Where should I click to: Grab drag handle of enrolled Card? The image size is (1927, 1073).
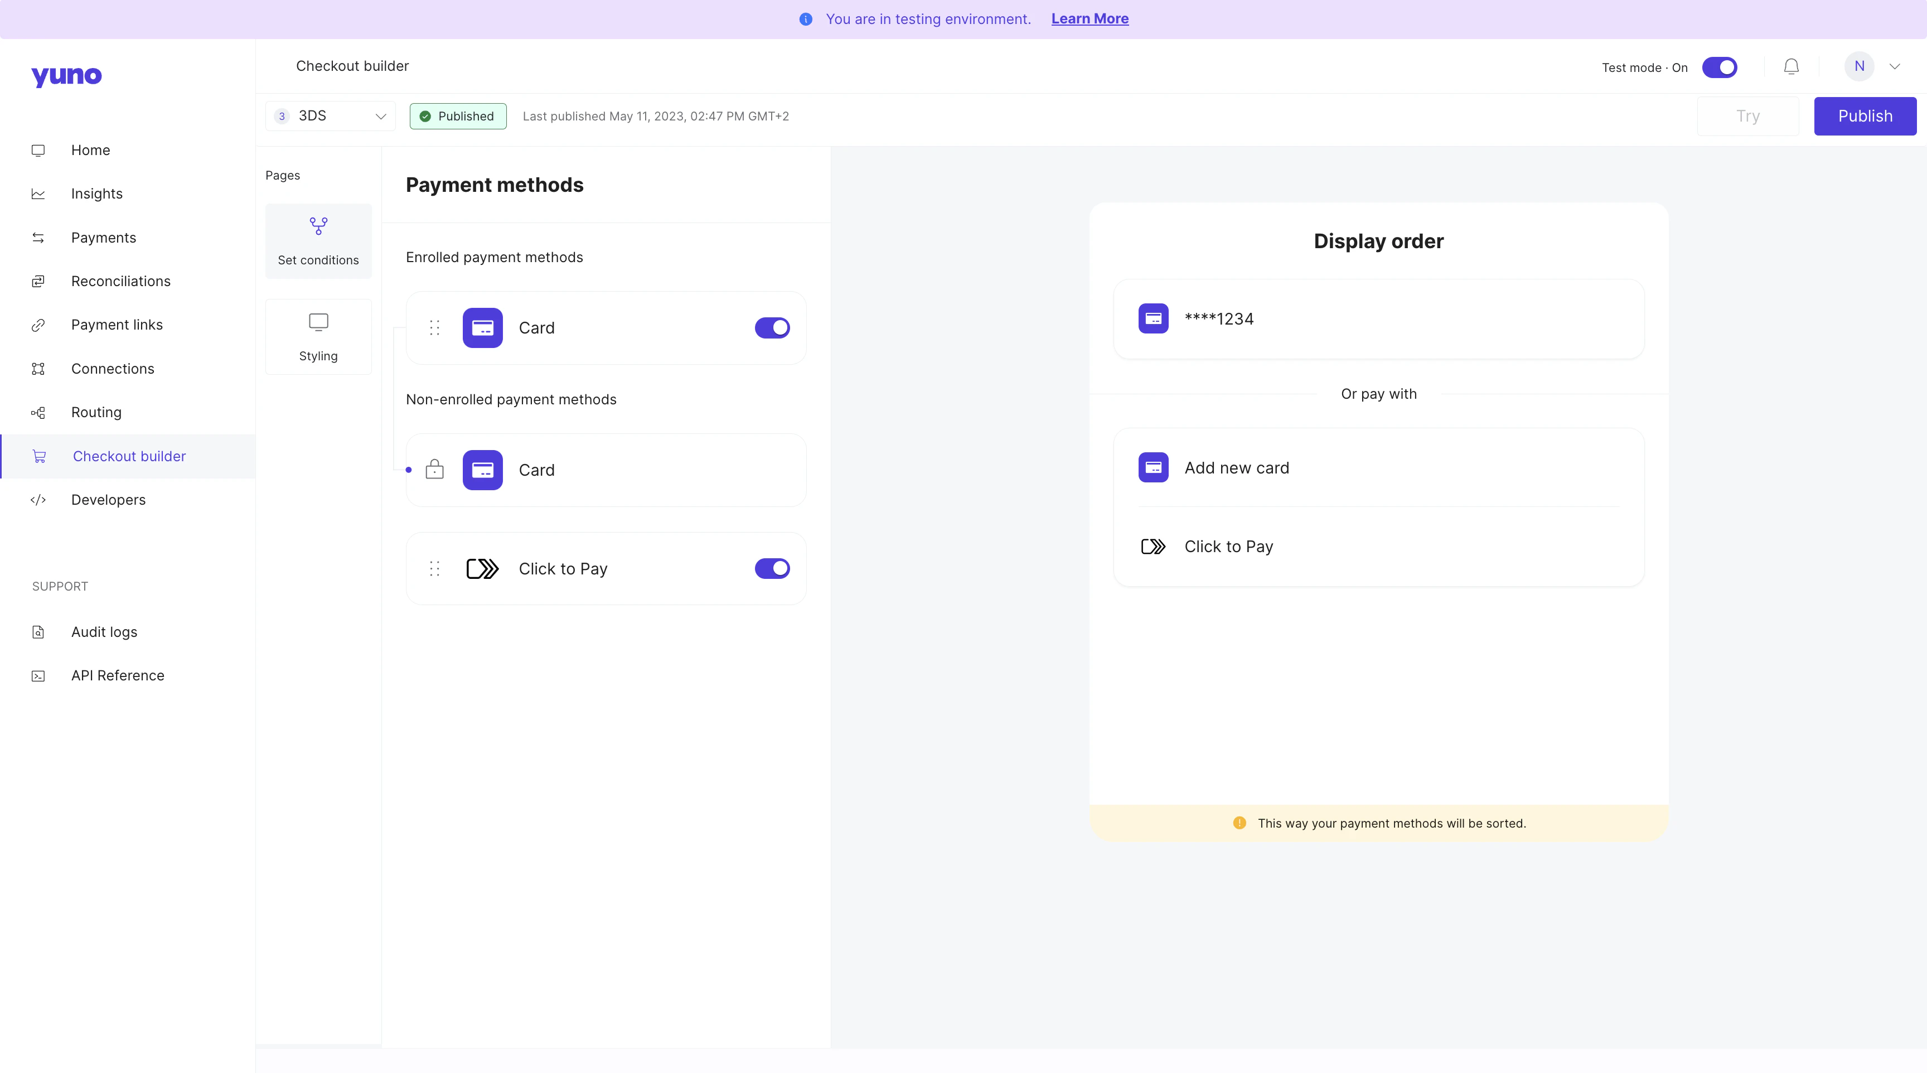coord(434,328)
